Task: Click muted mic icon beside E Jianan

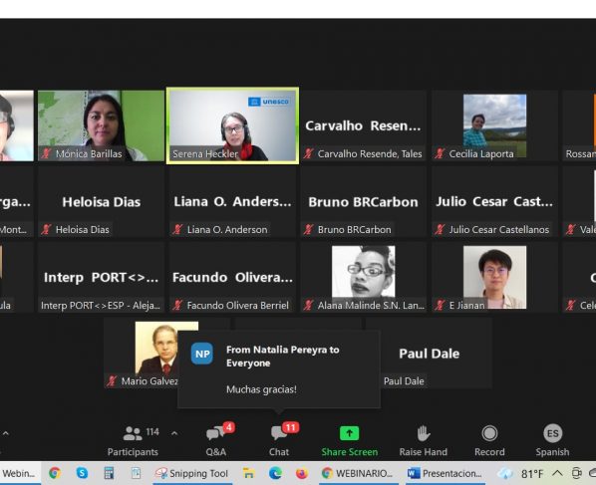Action: pyautogui.click(x=441, y=306)
